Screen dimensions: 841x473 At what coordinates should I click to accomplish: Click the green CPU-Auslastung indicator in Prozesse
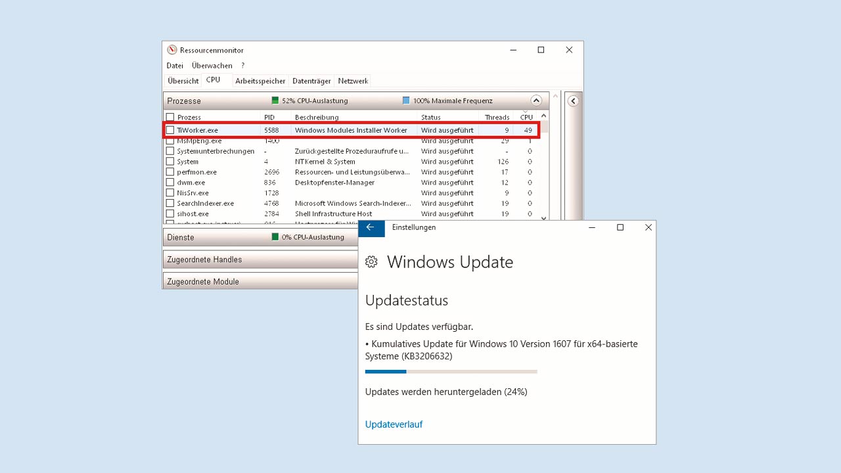tap(275, 101)
